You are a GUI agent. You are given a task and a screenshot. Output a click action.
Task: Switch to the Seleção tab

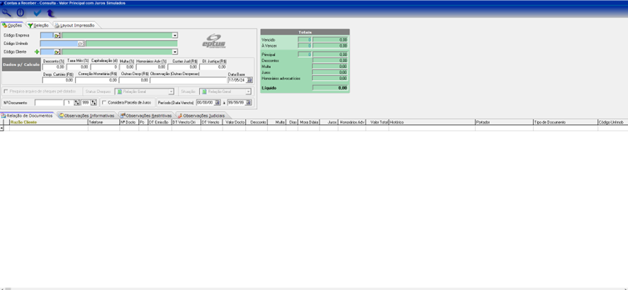tap(40, 25)
